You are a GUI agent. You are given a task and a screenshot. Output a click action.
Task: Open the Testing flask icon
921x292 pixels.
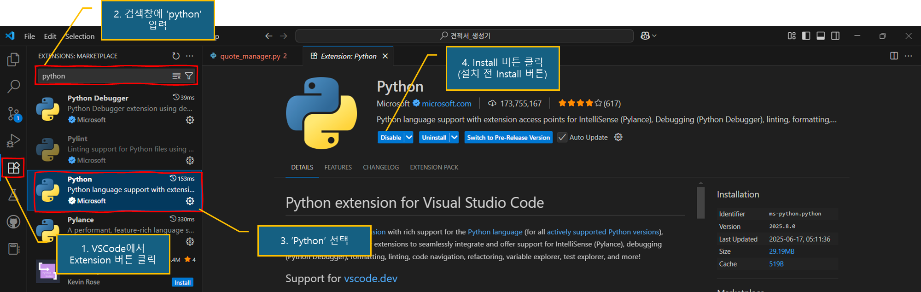tap(13, 195)
